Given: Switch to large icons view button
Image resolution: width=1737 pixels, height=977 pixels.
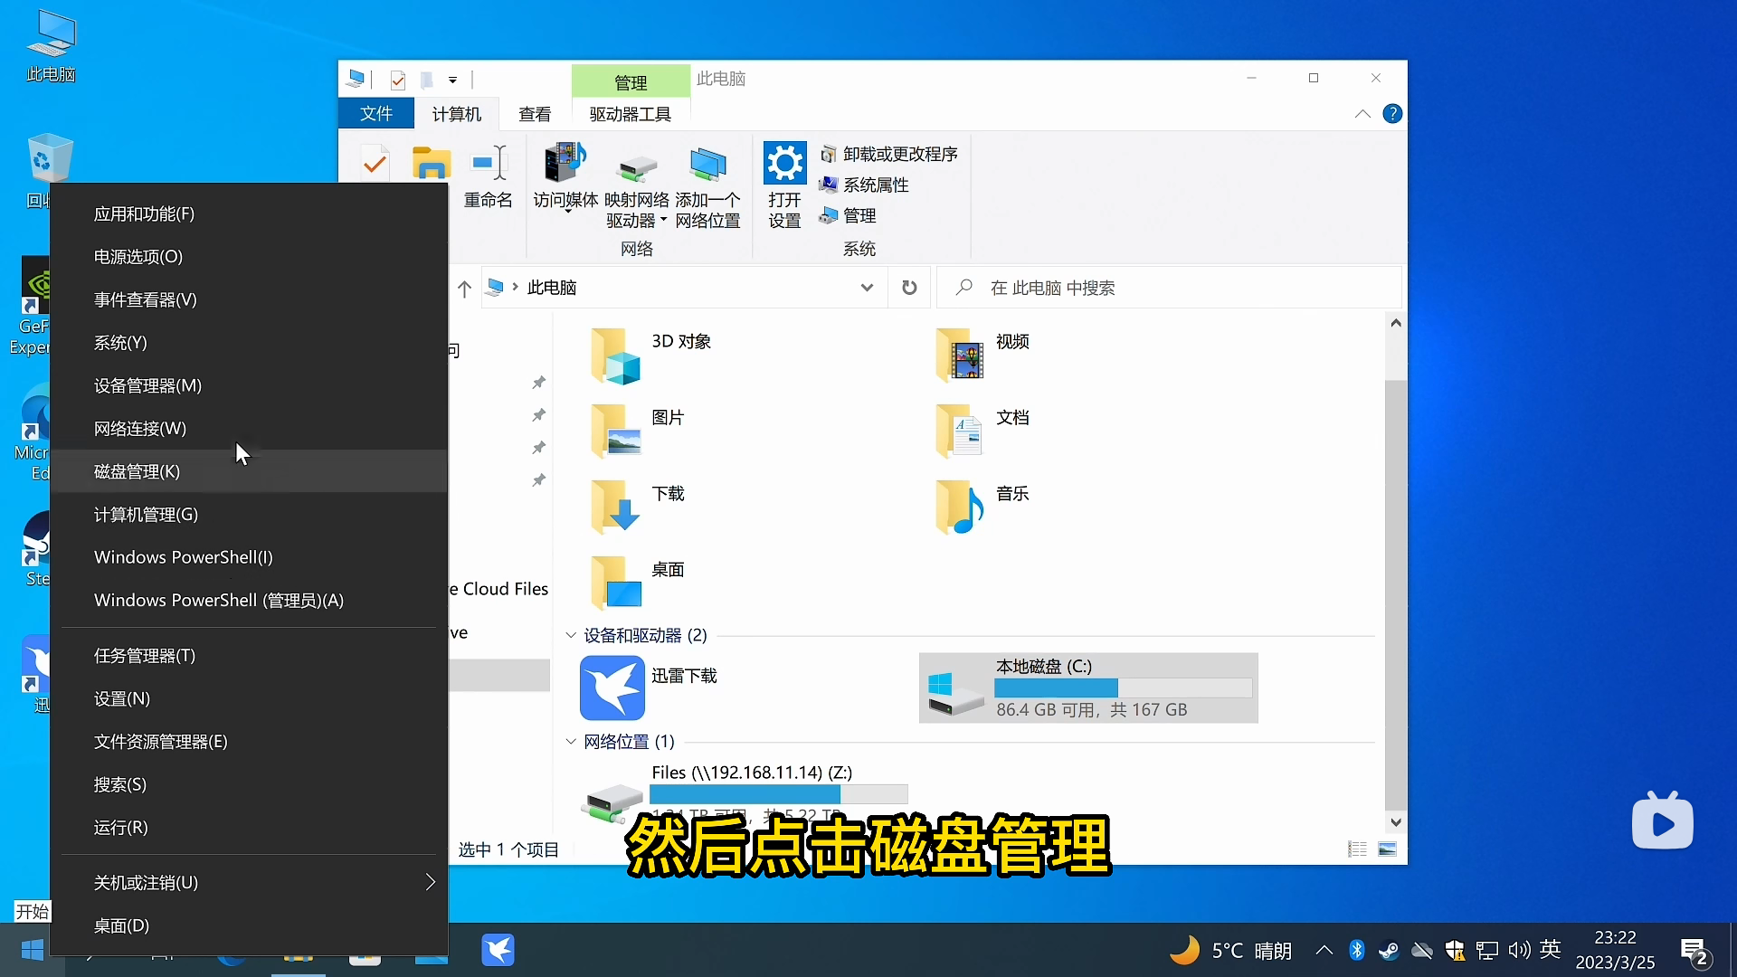Looking at the screenshot, I should [1387, 849].
